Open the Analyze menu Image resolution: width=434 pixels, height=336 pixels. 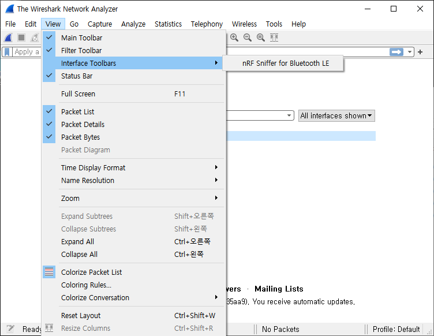tap(133, 24)
